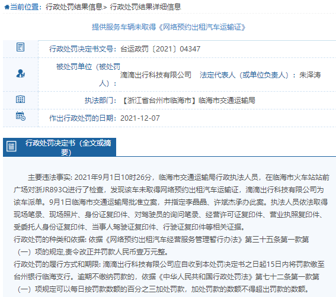Viewport: 336px width, 297px height.
Task: Open the 行政处罚结果信息 breadcrumb link
Action: tap(74, 7)
